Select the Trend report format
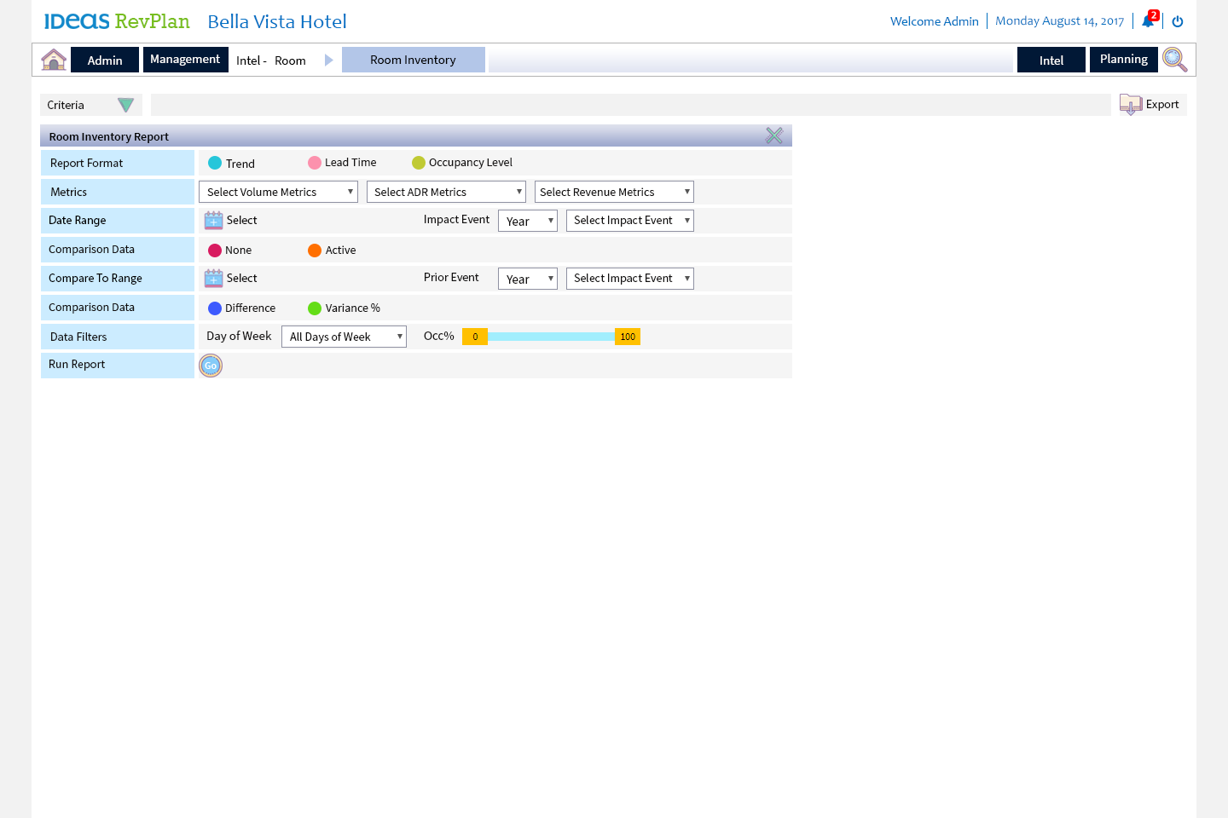The image size is (1228, 818). pos(215,163)
